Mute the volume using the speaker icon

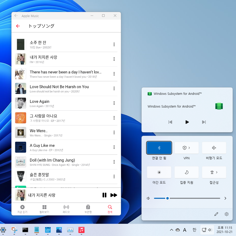(148, 198)
